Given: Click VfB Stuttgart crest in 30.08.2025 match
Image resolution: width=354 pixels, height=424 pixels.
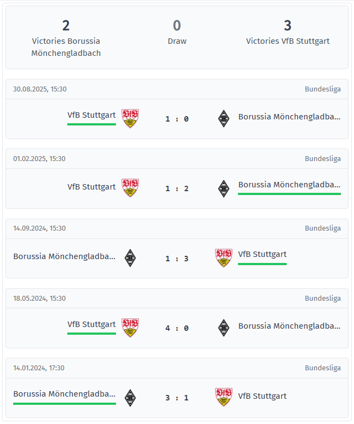Looking at the screenshot, I should (130, 118).
